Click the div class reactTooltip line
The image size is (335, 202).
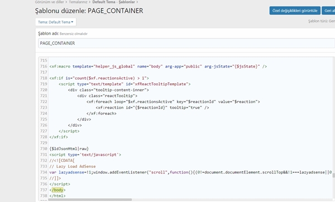click(107, 96)
